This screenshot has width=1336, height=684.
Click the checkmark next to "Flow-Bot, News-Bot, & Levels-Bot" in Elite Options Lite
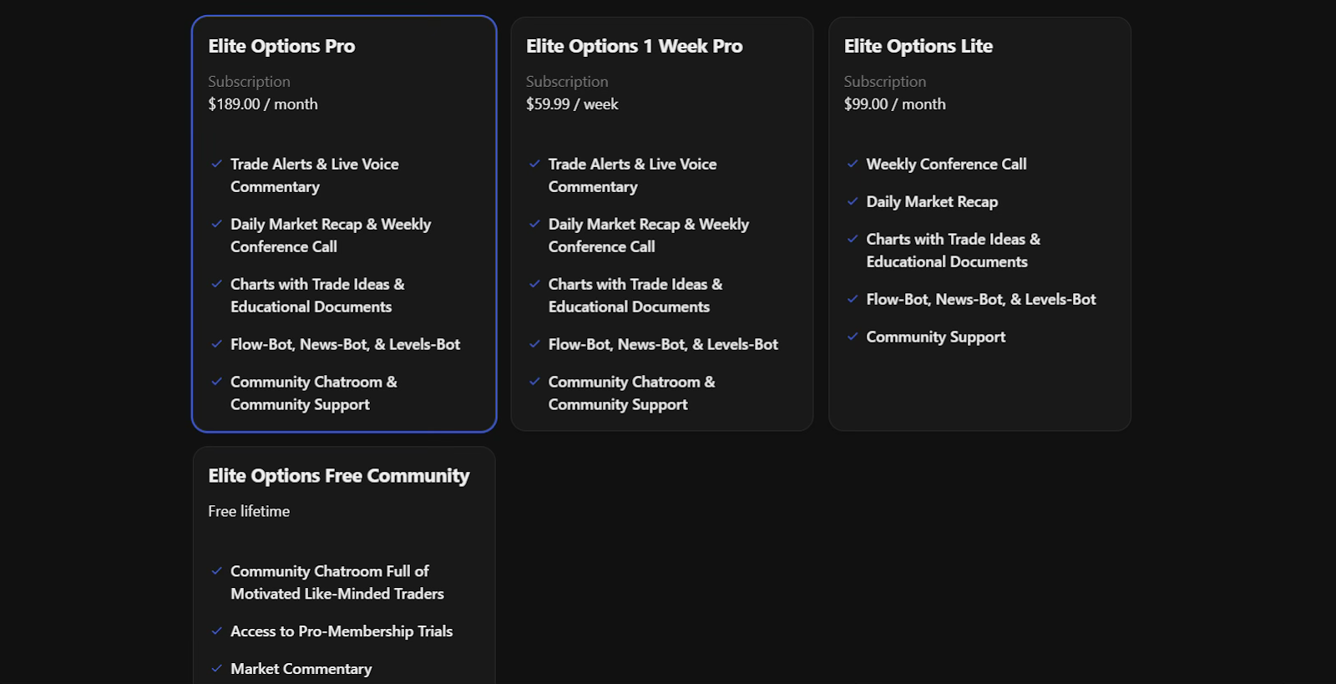853,299
